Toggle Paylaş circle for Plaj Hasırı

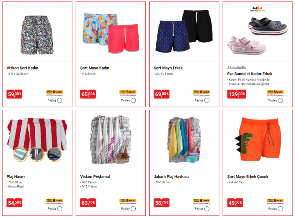[60, 209]
